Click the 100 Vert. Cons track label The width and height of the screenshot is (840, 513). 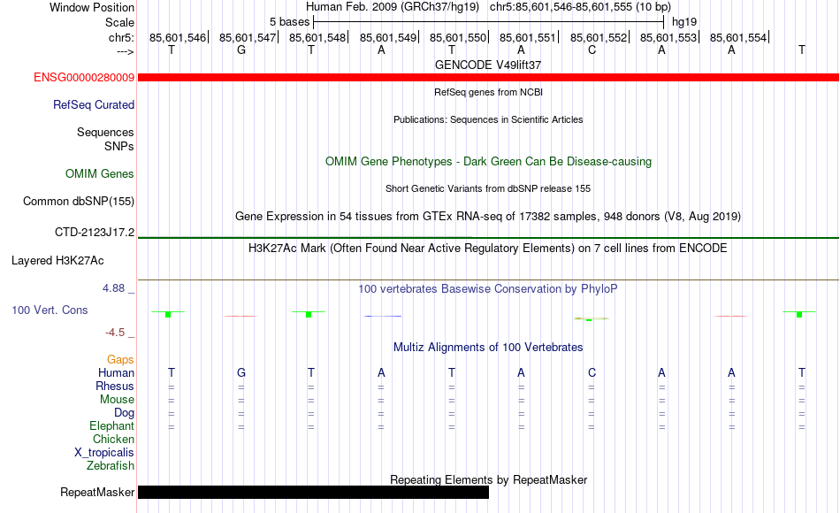[50, 310]
